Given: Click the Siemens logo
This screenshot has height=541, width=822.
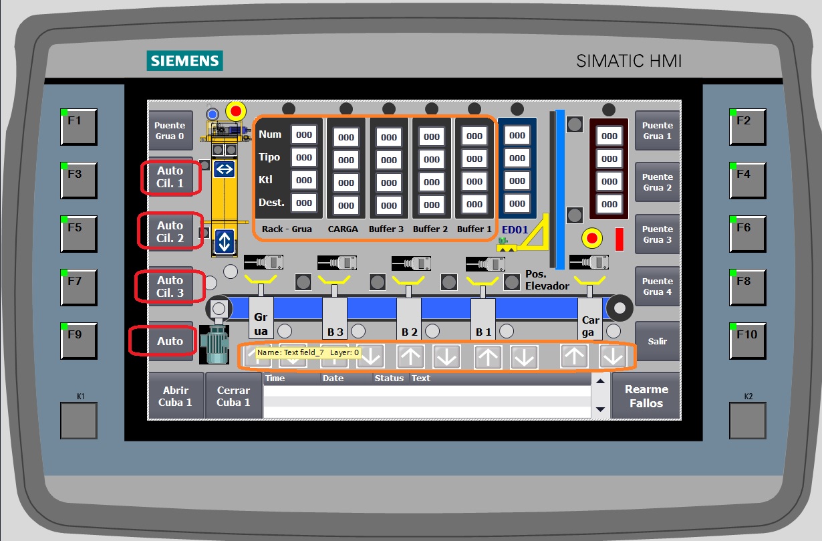Looking at the screenshot, I should (x=185, y=61).
